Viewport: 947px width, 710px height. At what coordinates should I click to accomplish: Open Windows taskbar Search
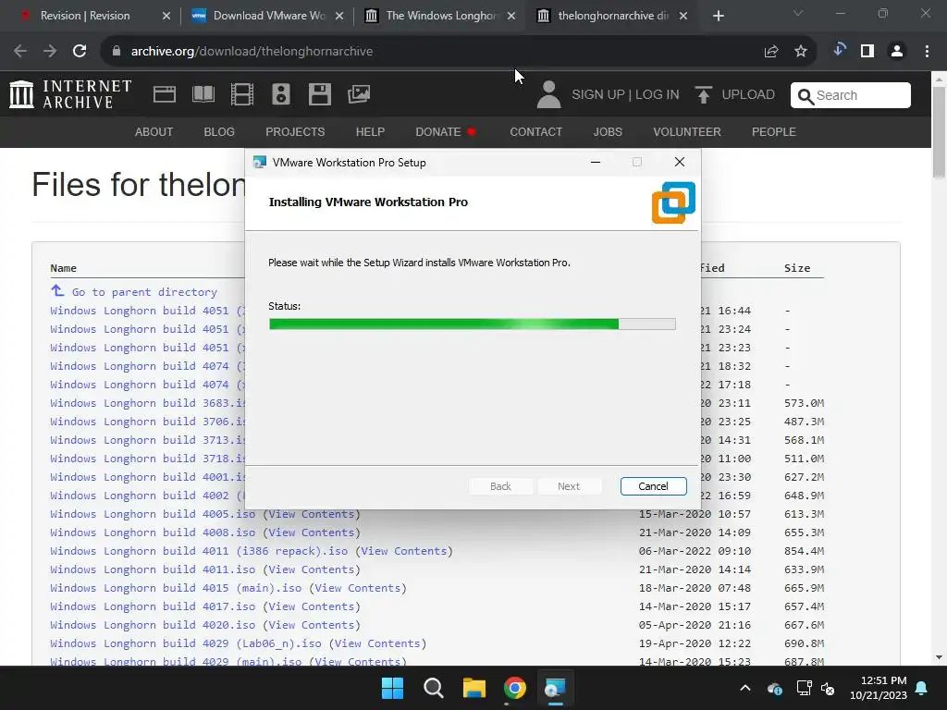coord(434,688)
